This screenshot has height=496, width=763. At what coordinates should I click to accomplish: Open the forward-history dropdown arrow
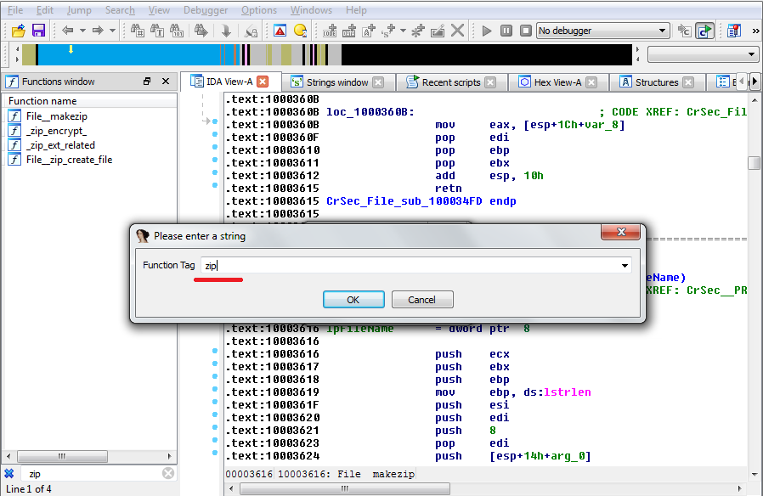112,31
